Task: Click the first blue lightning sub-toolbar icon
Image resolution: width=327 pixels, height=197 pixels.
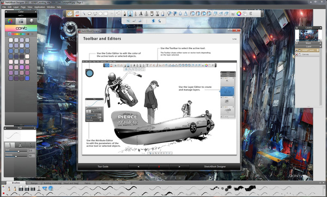Action: pyautogui.click(x=154, y=21)
